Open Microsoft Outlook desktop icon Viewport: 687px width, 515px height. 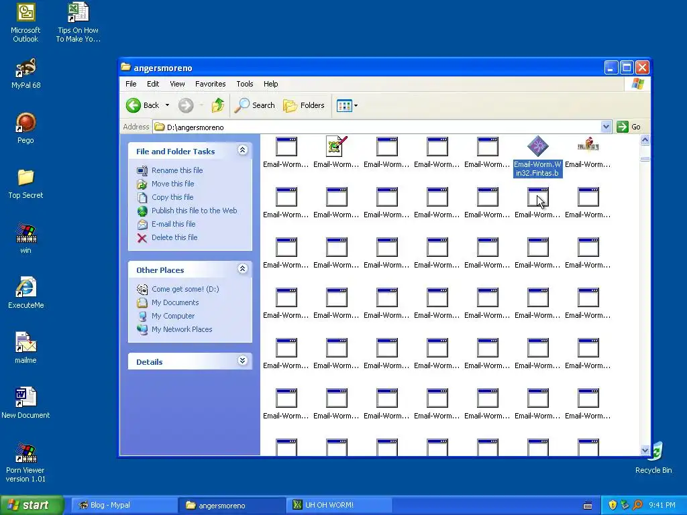pyautogui.click(x=25, y=22)
